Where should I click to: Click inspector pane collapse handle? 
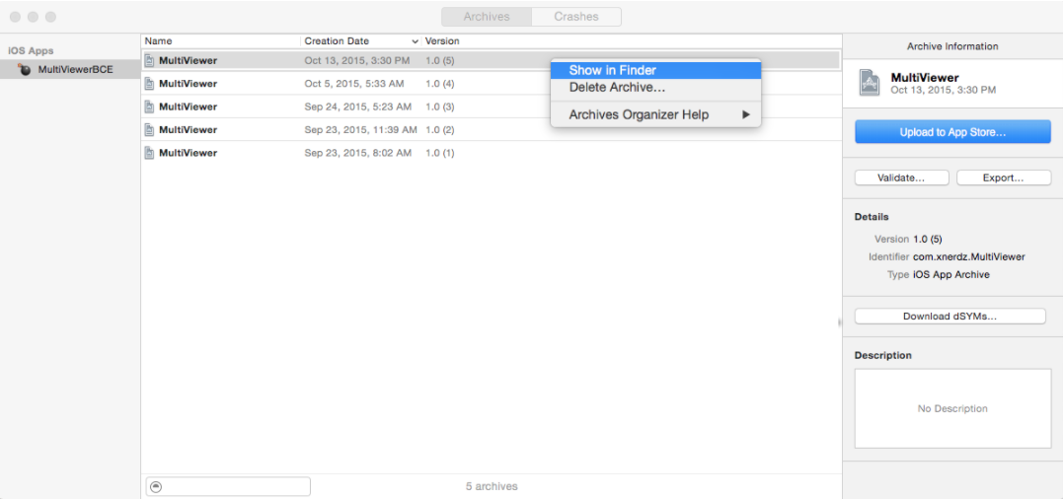point(839,322)
